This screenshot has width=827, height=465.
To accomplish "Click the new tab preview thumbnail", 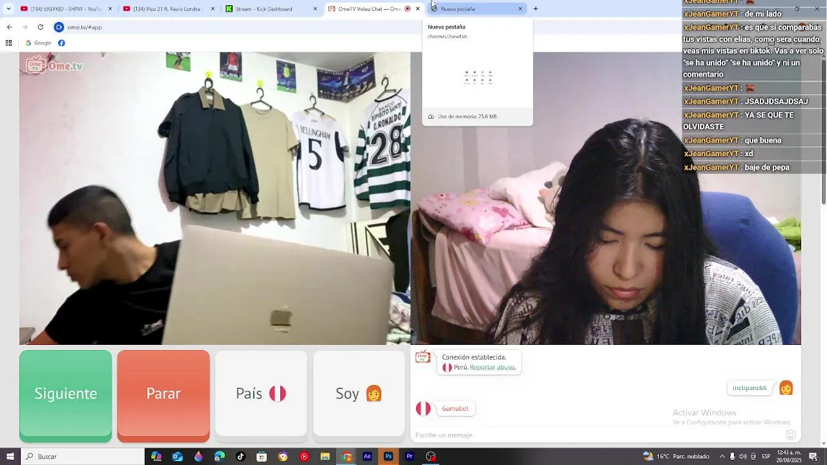I will (477, 77).
